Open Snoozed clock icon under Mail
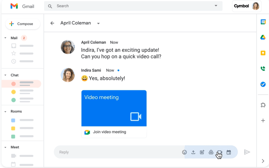The width and height of the screenshot is (269, 168). 14,61
